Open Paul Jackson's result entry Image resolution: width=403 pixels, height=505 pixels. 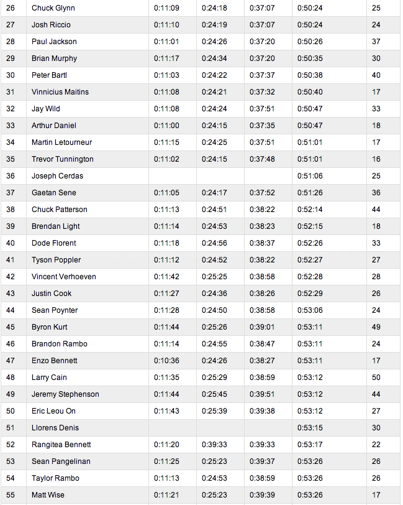coord(54,42)
